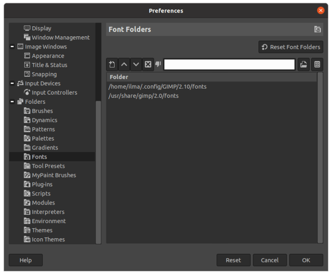Click the Image Windows icon
Viewport: 332px width, 275px height.
coord(20,46)
